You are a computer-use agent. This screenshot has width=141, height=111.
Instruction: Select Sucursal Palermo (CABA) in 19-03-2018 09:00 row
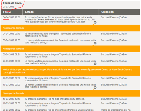point(114,103)
